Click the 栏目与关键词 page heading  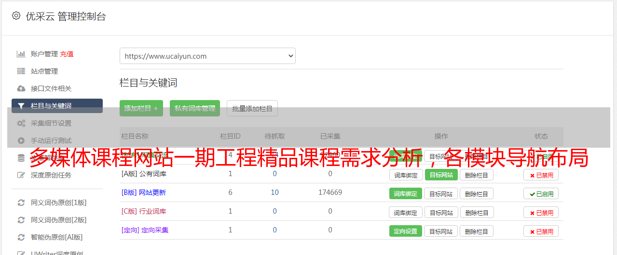tap(149, 83)
